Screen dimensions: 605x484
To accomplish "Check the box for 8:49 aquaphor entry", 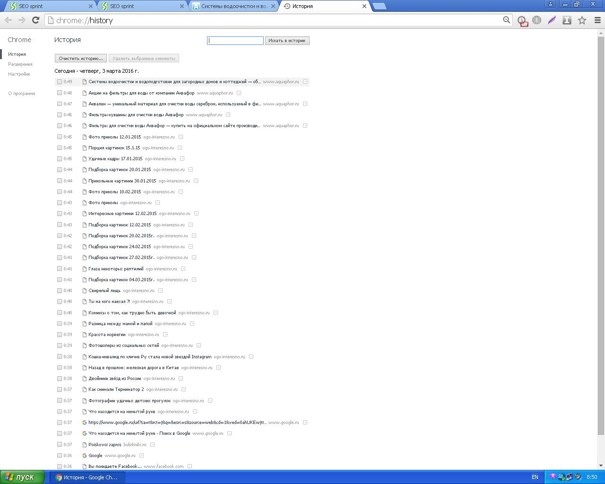I will click(60, 82).
